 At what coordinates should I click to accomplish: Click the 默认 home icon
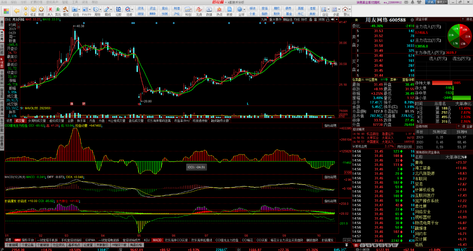pos(345,9)
